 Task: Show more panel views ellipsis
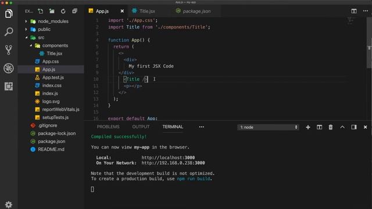pyautogui.click(x=202, y=127)
